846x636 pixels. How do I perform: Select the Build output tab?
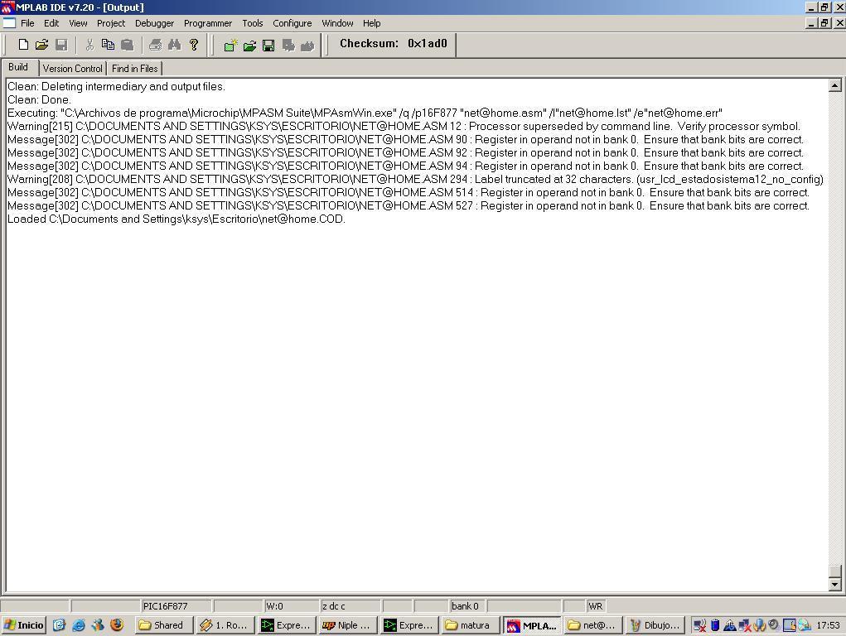(x=18, y=67)
